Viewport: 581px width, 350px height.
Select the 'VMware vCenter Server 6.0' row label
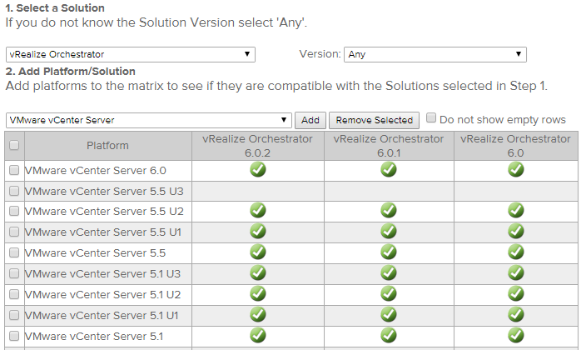[x=95, y=171]
